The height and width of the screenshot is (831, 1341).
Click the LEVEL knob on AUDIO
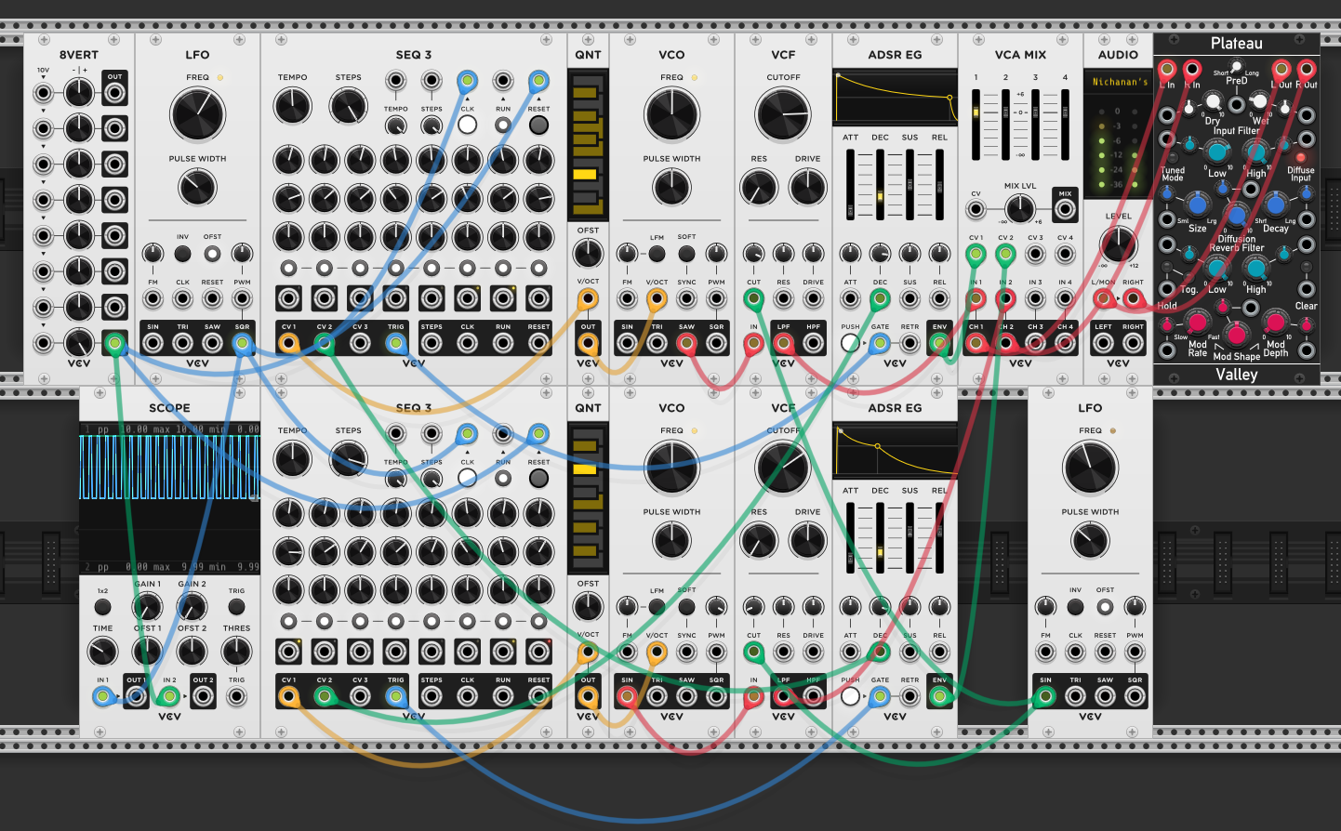1118,244
